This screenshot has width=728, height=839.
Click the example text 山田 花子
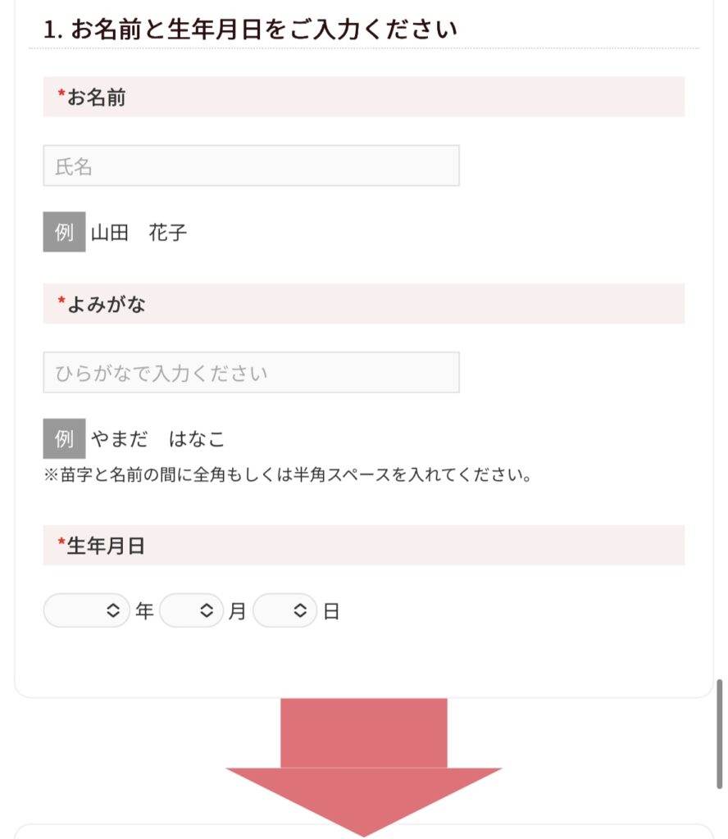pos(139,233)
